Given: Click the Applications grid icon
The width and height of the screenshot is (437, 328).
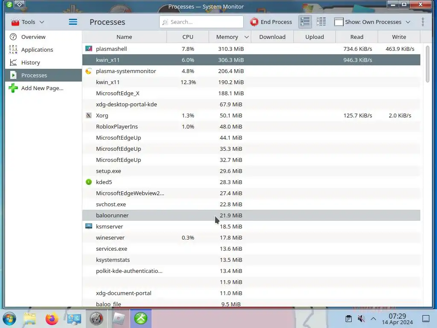Looking at the screenshot, I should pyautogui.click(x=13, y=50).
